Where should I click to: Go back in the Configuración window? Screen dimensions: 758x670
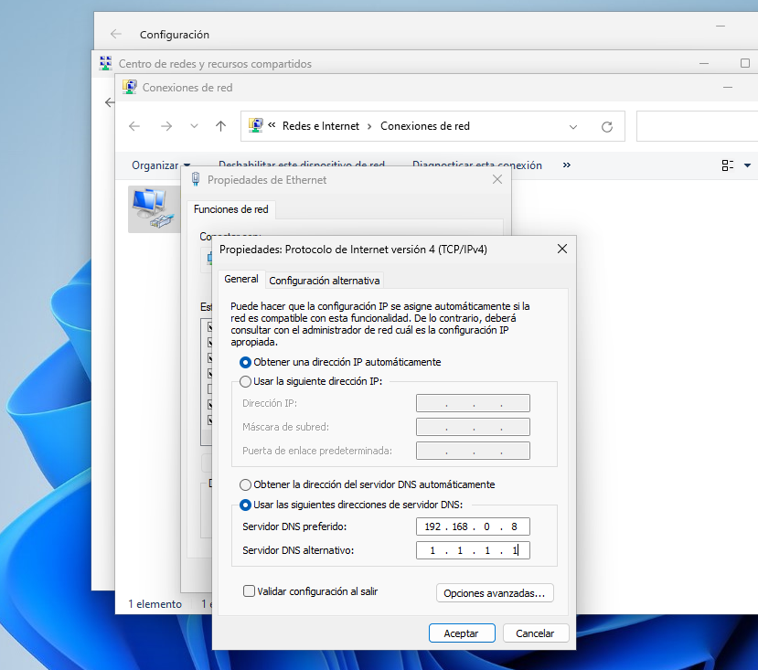(116, 34)
